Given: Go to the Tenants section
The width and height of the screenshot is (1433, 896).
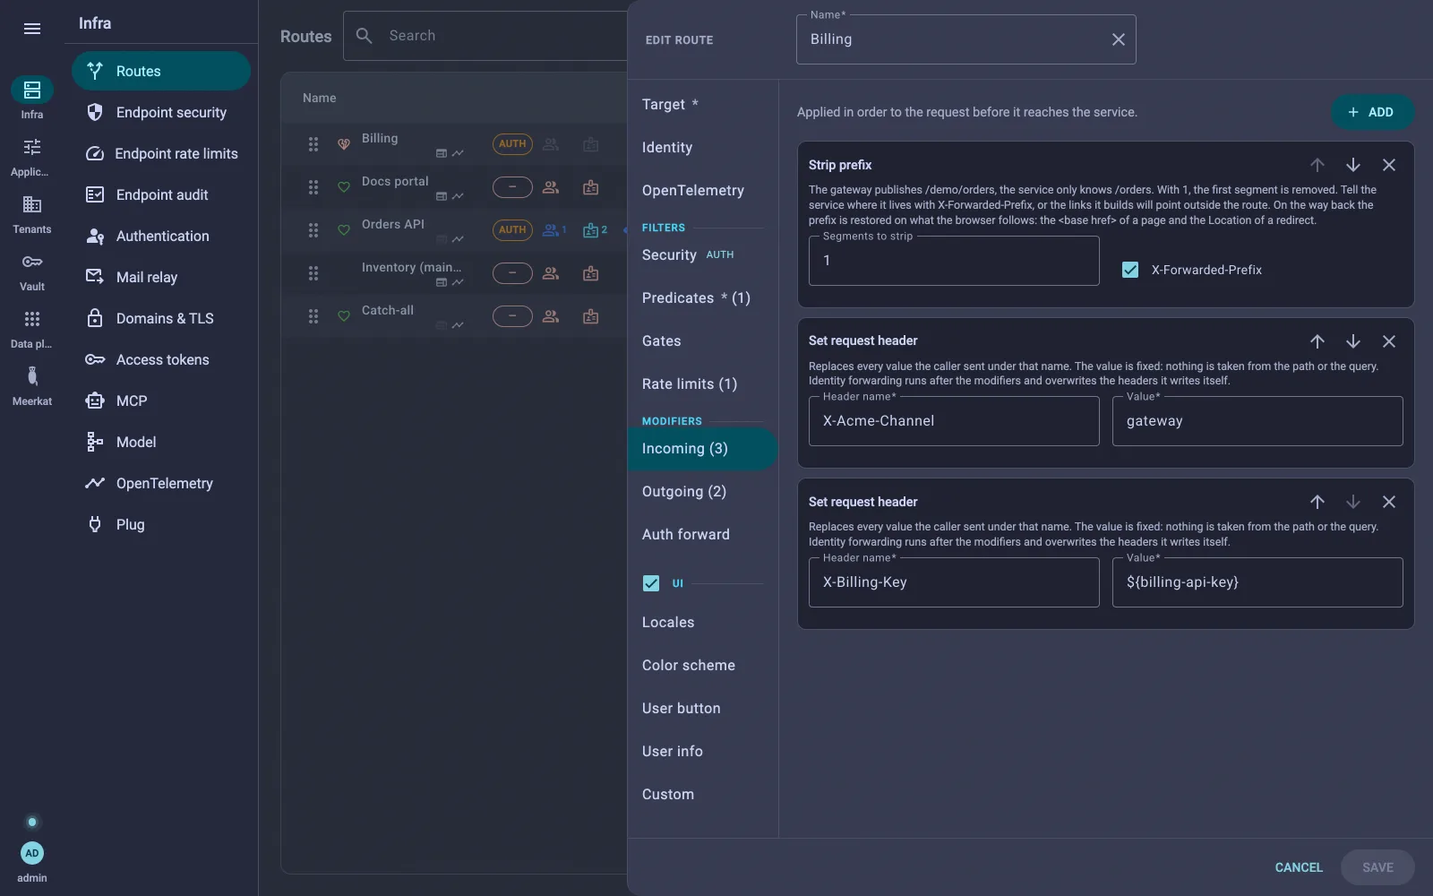Looking at the screenshot, I should pyautogui.click(x=32, y=214).
